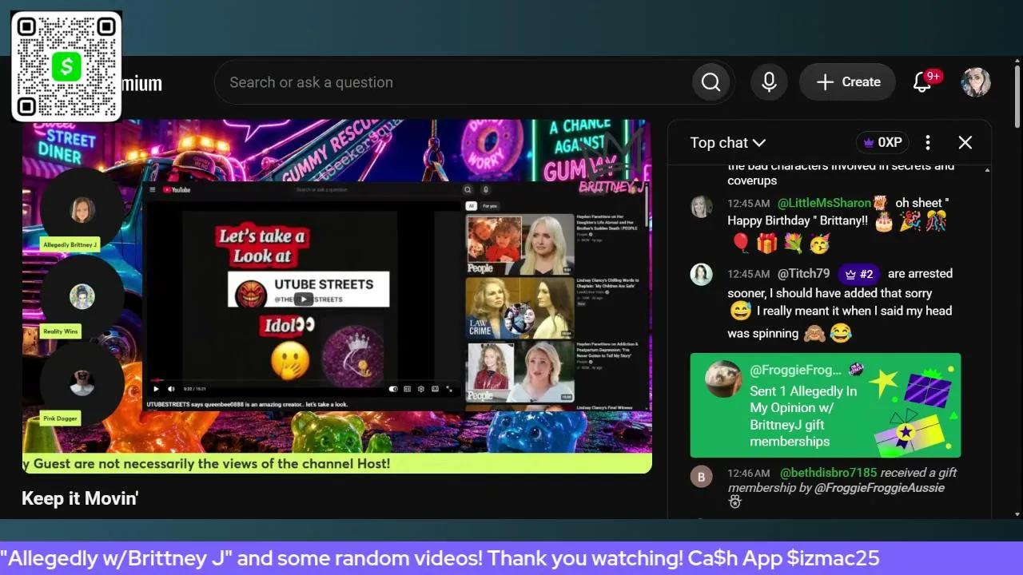The height and width of the screenshot is (575, 1023).
Task: Click the play overlay on the UTUBE STREETS card
Action: (x=304, y=299)
